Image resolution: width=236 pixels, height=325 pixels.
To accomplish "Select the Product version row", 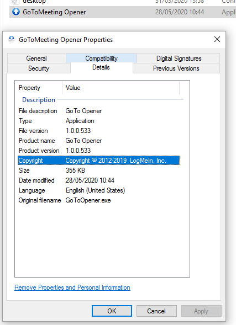I will 98,151.
